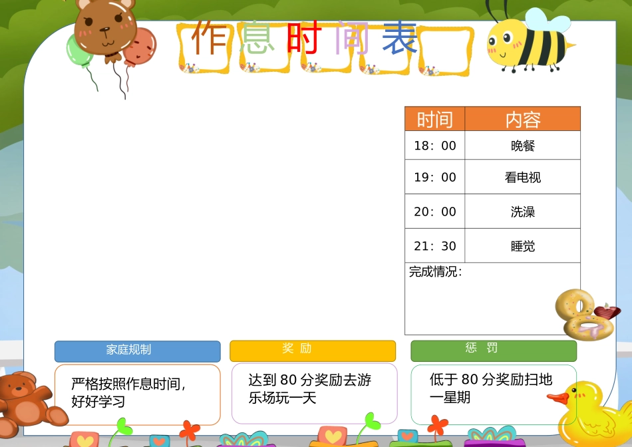Click the 完成情况 notes cell

[492, 299]
